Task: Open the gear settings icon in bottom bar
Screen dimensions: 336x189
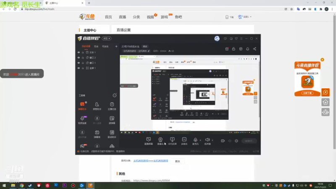Action: tap(236, 141)
